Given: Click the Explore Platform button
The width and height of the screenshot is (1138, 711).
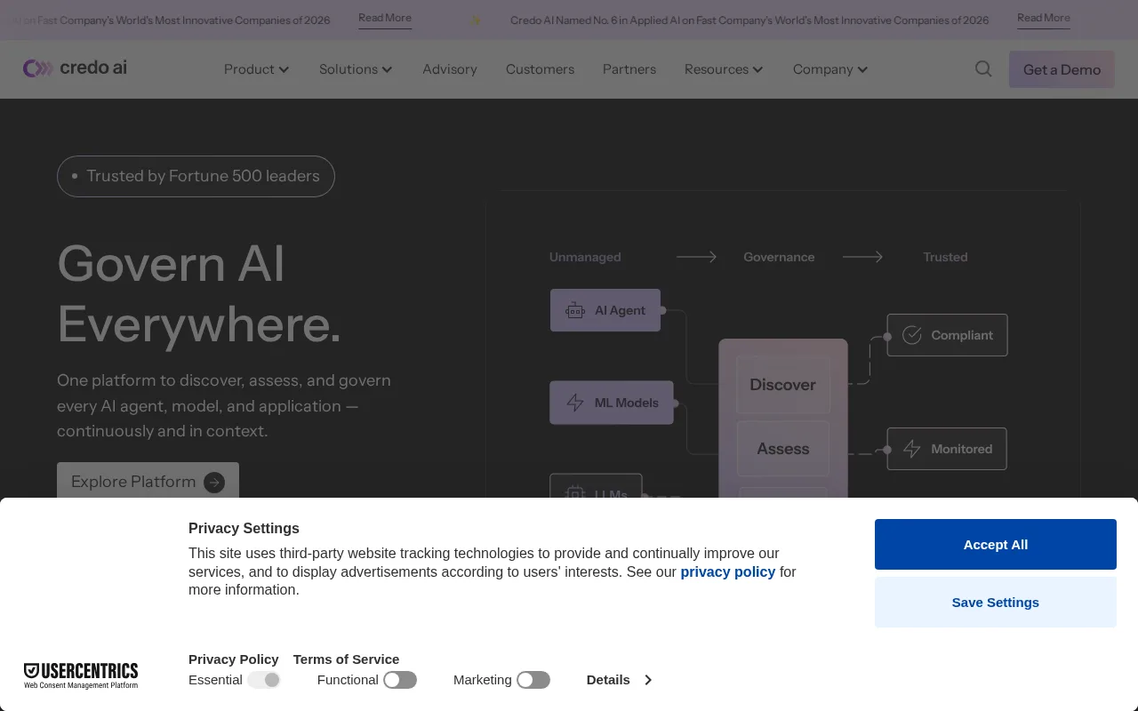Looking at the screenshot, I should [x=148, y=481].
